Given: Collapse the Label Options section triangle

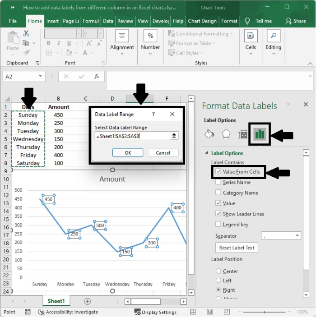Looking at the screenshot, I should tap(207, 153).
